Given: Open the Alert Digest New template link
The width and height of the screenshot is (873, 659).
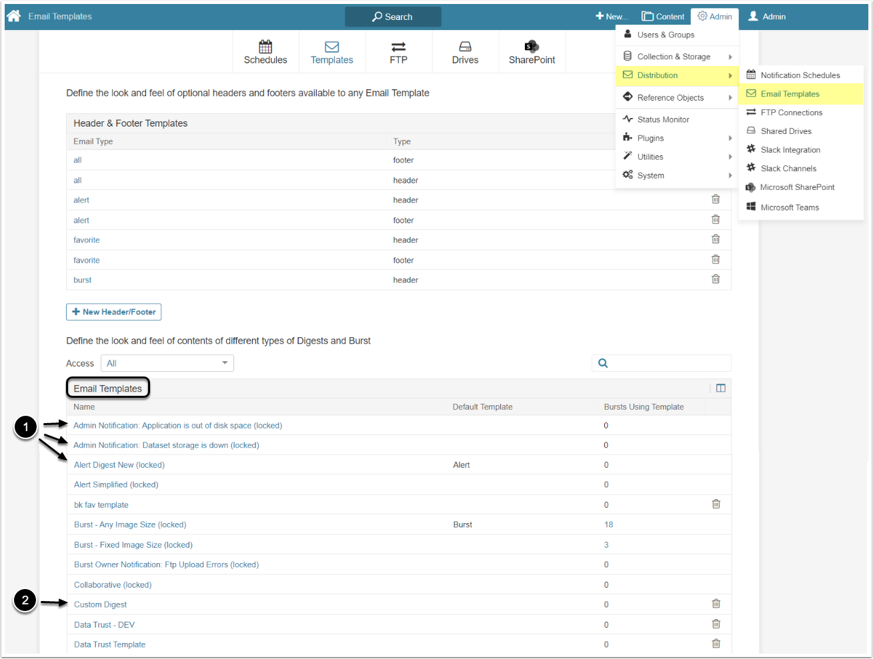Looking at the screenshot, I should click(x=119, y=465).
